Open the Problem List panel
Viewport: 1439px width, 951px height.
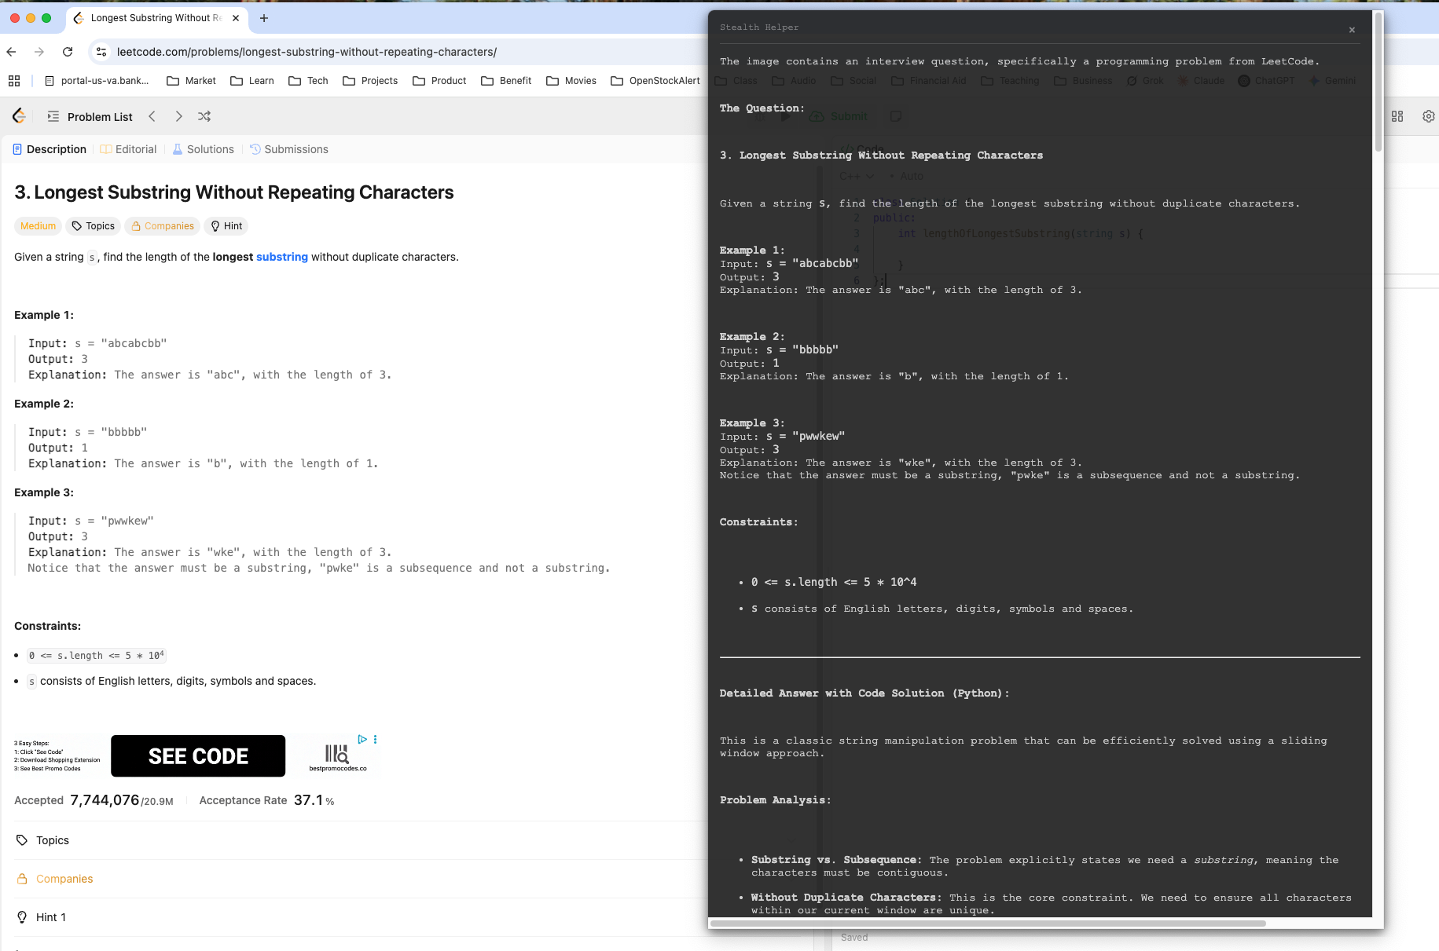pos(90,116)
